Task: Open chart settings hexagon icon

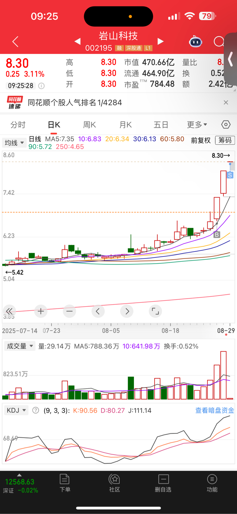Action: coord(226,125)
